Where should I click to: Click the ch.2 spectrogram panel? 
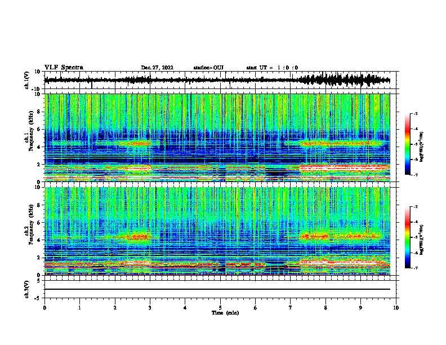217,231
